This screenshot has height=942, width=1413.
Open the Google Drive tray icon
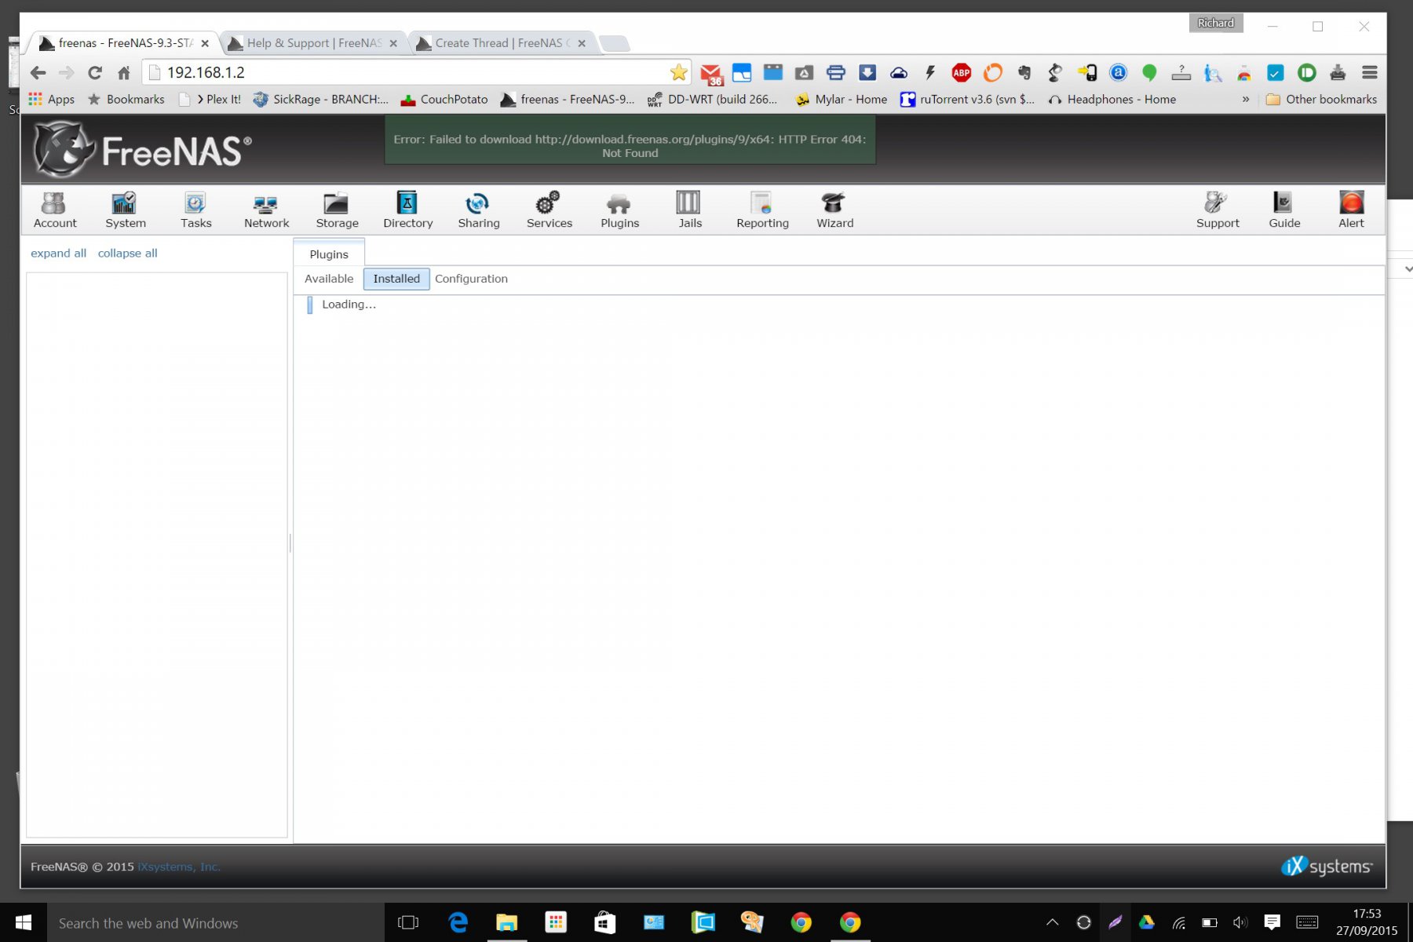point(1146,923)
